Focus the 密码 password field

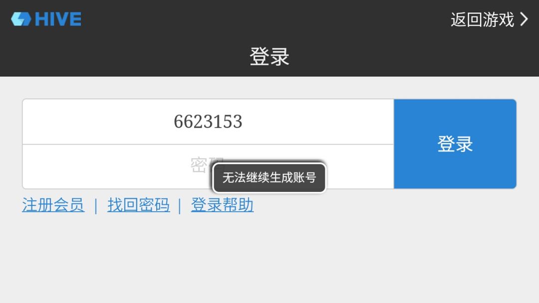coord(208,166)
